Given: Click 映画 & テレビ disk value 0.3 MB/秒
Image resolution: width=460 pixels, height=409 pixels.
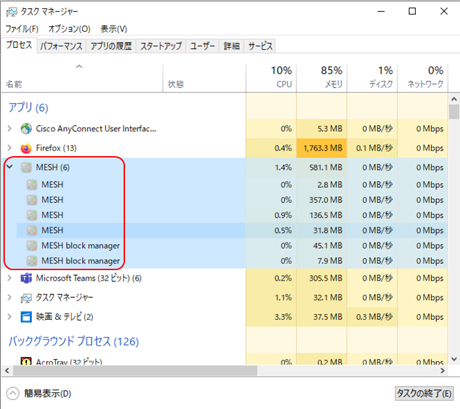Looking at the screenshot, I should (x=374, y=316).
